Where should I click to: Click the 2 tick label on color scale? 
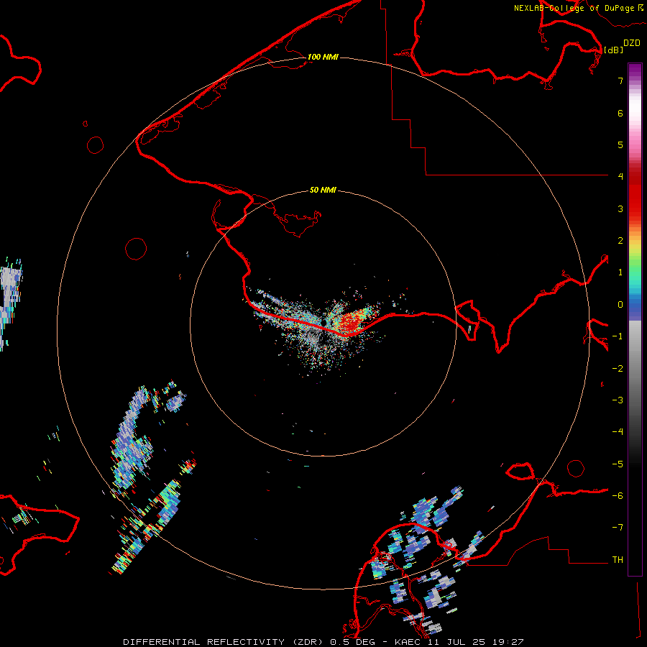(620, 241)
